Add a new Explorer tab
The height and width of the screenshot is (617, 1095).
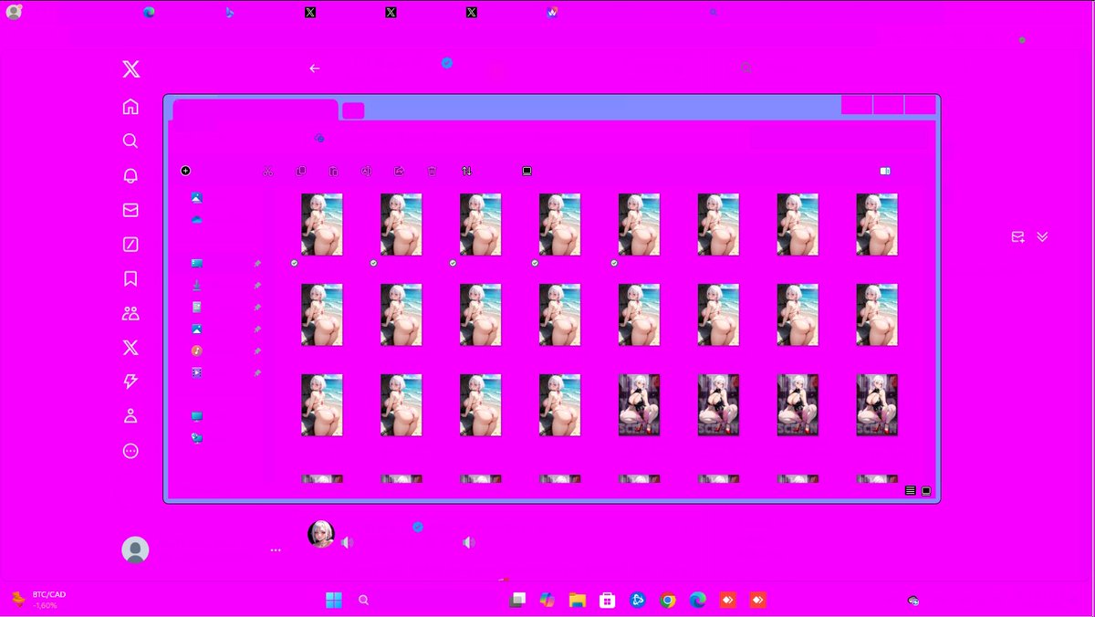coord(353,110)
